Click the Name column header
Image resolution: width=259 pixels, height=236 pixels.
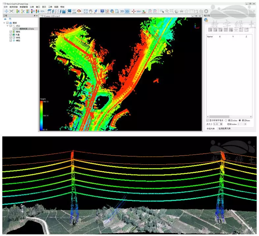[210, 36]
